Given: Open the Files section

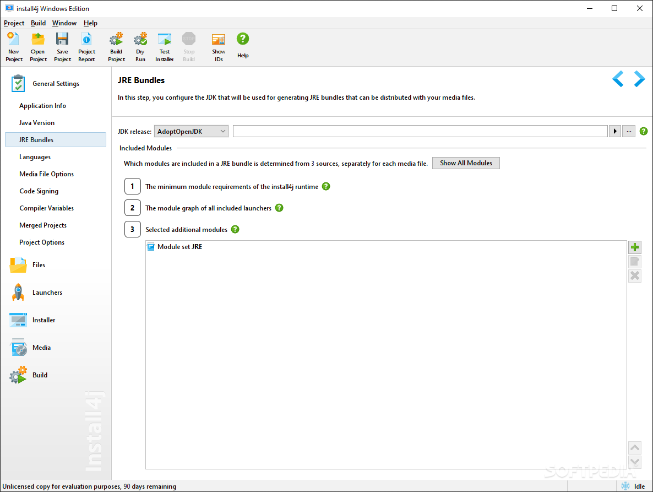Looking at the screenshot, I should (28, 265).
